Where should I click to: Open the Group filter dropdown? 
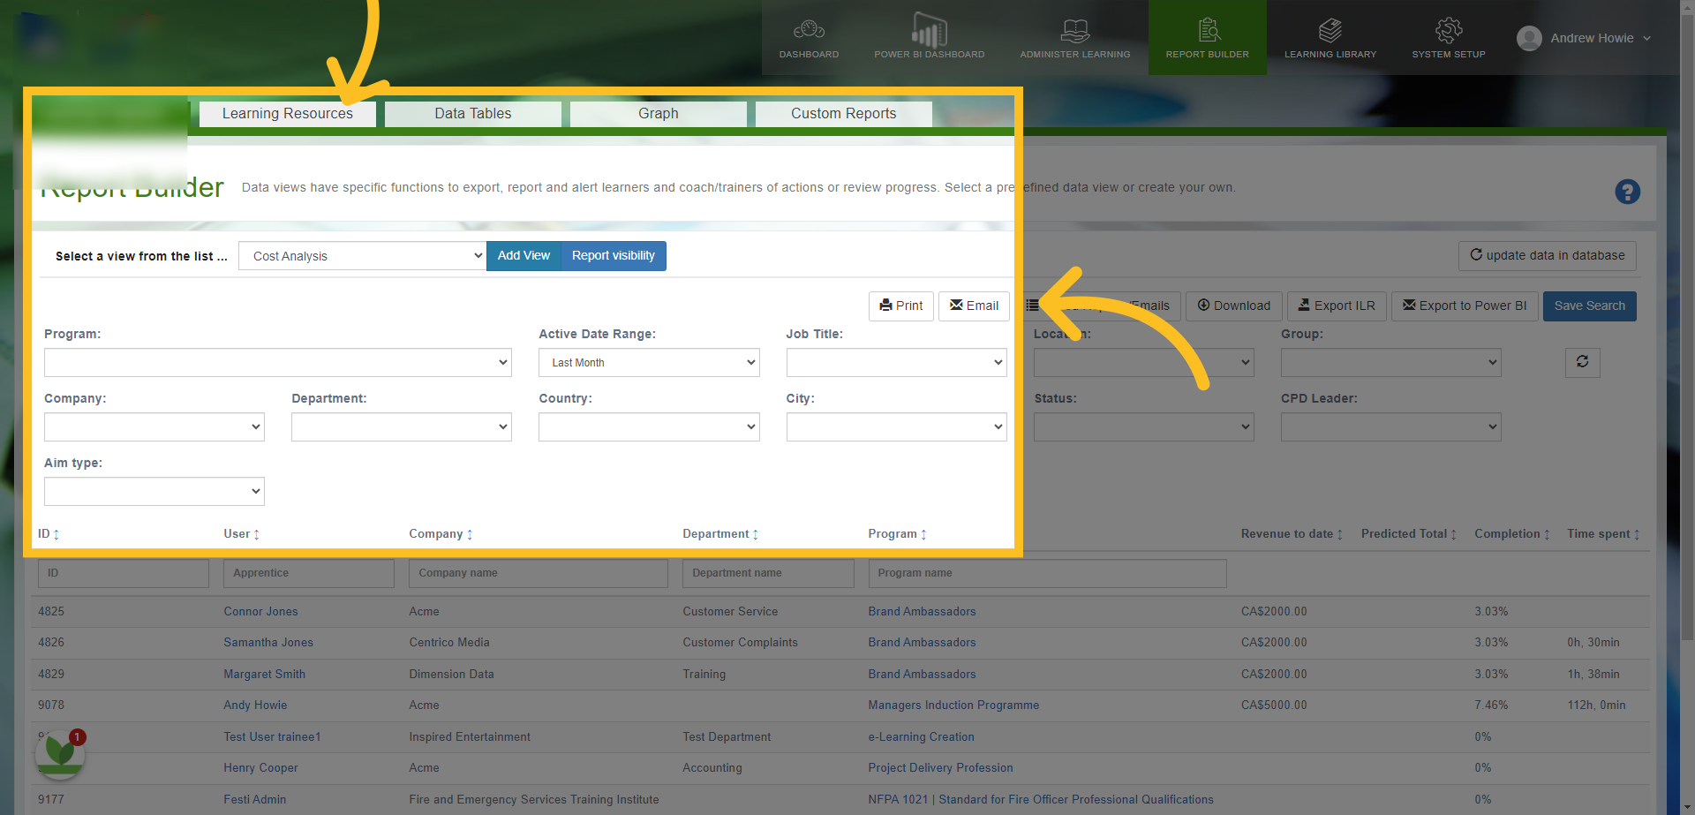[x=1390, y=362]
